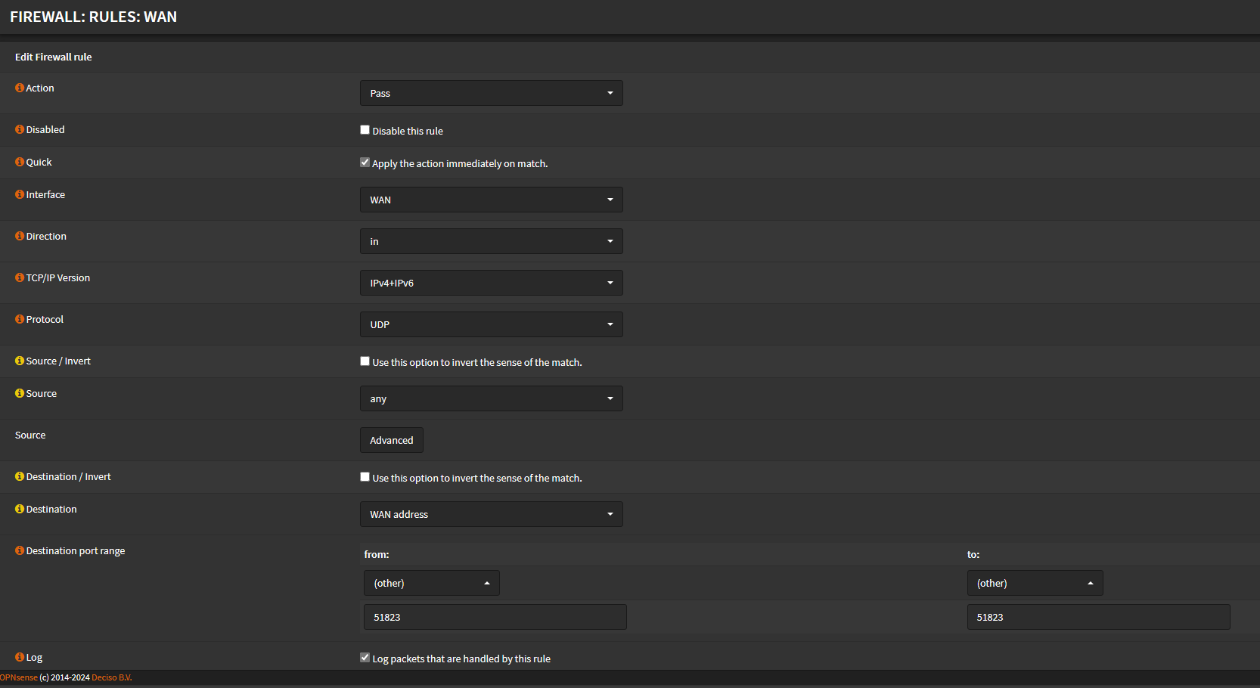This screenshot has height=688, width=1260.
Task: Open the Protocol dropdown showing UDP
Action: click(x=492, y=324)
